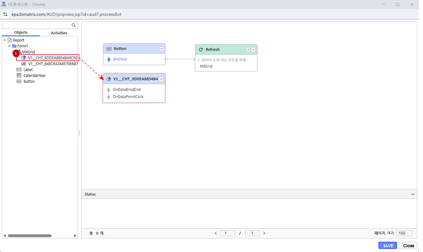This screenshot has height=252, width=423.
Task: Go to next page in Status pagination
Action: (264, 233)
